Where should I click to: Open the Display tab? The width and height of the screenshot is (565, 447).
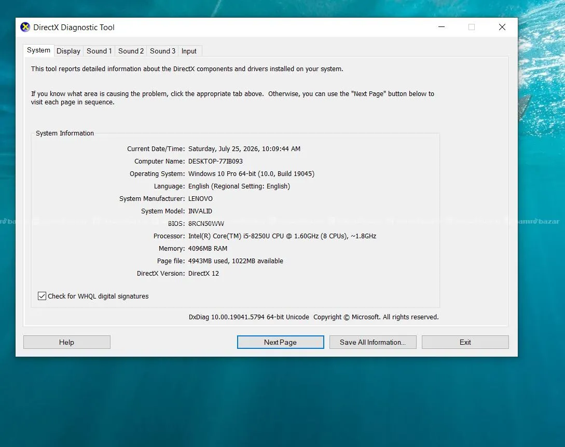click(x=68, y=51)
